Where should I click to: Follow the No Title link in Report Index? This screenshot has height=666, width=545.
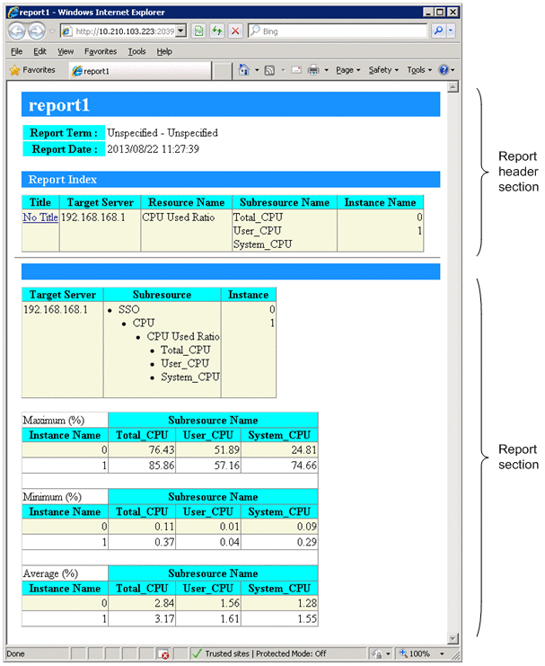coord(40,218)
